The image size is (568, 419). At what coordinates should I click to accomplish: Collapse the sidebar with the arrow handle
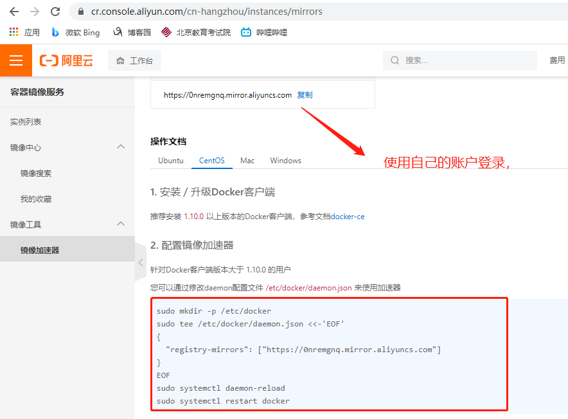(141, 262)
